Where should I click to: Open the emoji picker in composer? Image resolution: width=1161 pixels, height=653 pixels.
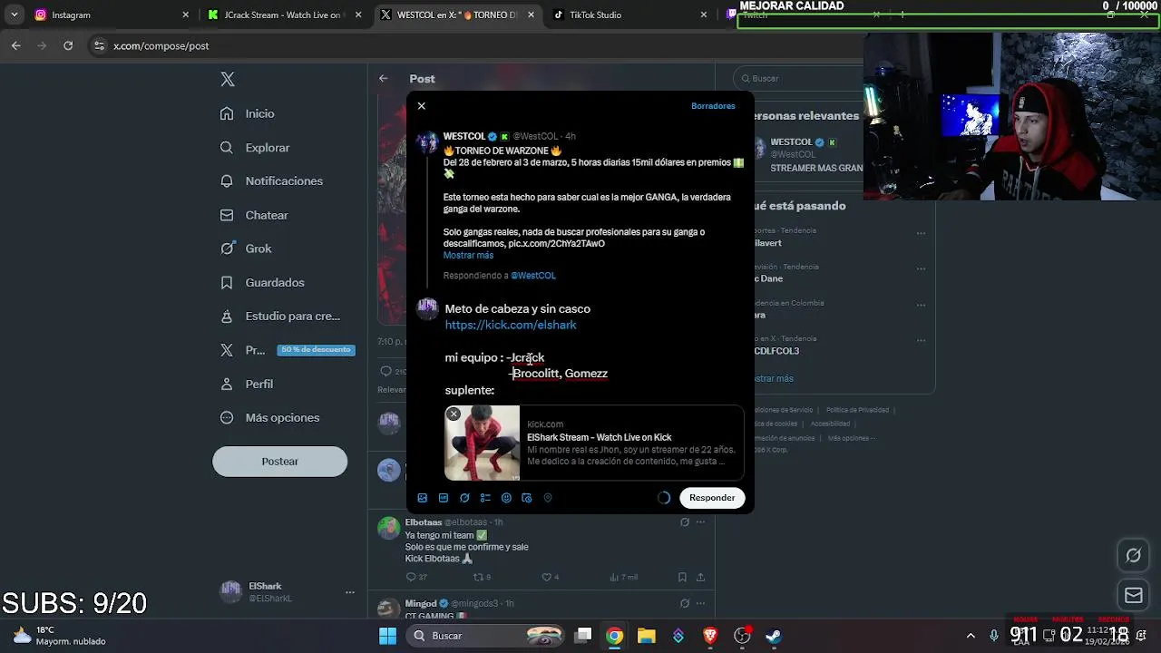point(506,498)
